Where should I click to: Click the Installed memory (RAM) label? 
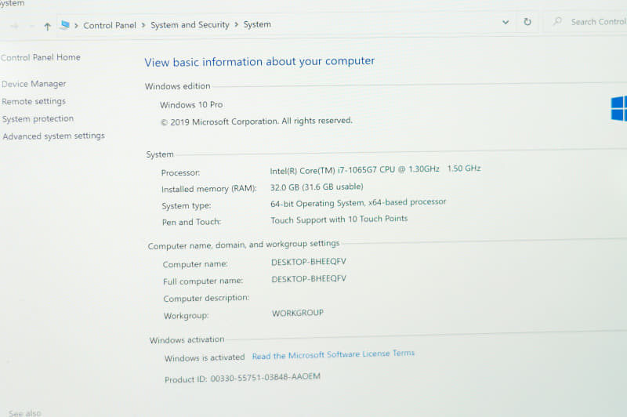208,189
